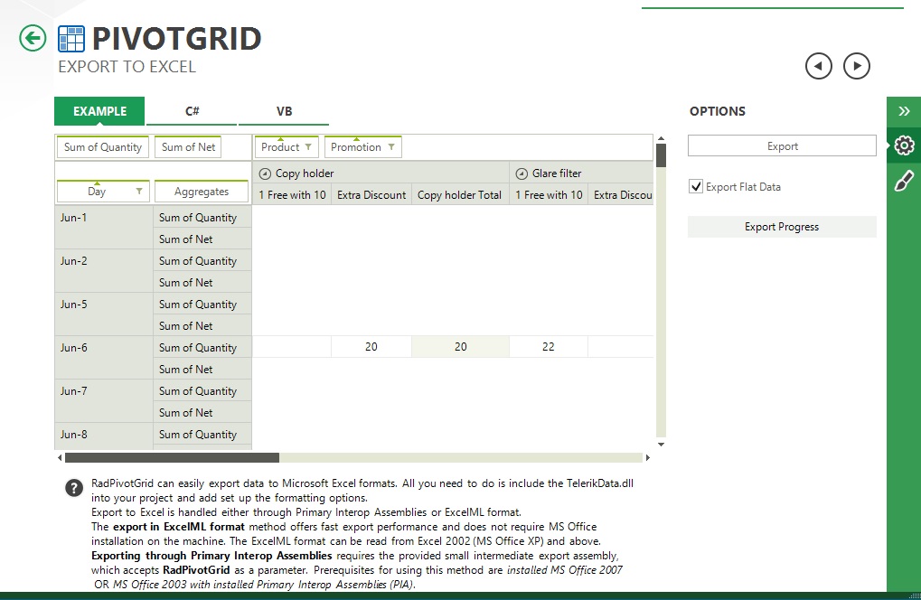This screenshot has width=921, height=600.
Task: Click the scroll left arrow of the grid
Action: [60, 457]
